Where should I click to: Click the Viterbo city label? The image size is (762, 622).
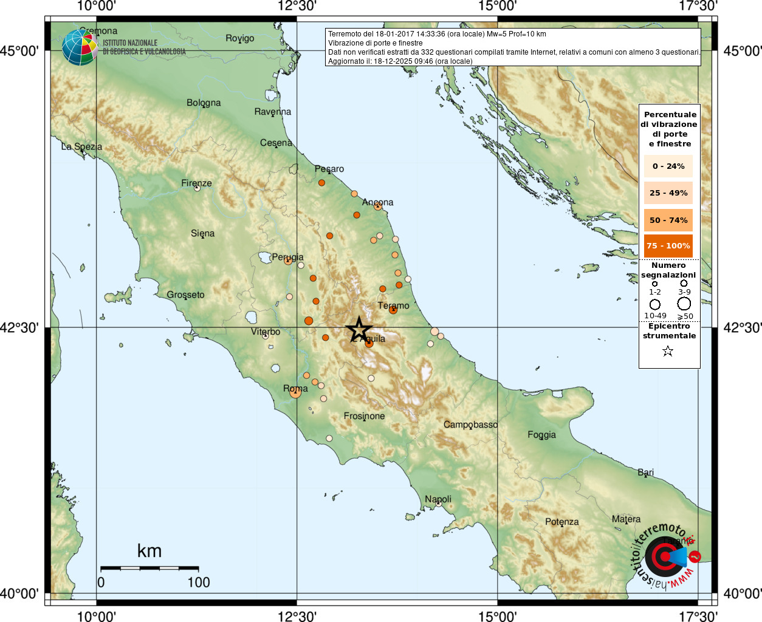click(266, 332)
